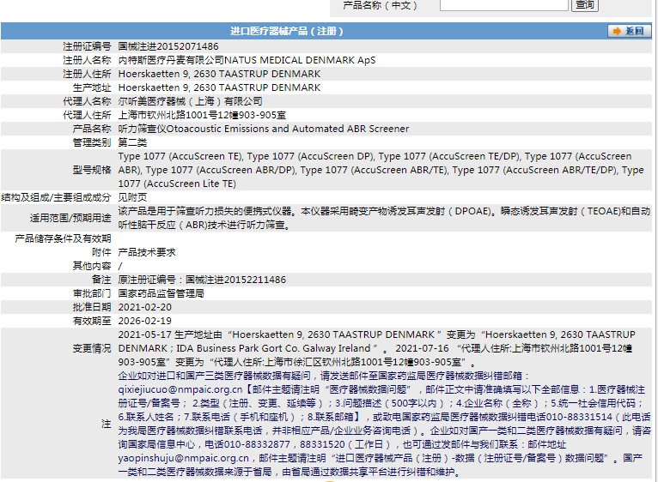Click the 其他内容 slash value

click(120, 266)
